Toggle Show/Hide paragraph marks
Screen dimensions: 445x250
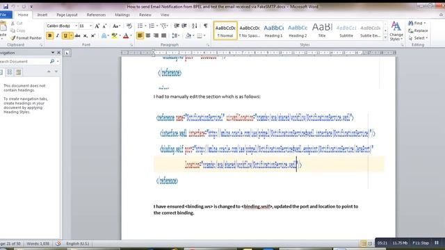pyautogui.click(x=206, y=26)
